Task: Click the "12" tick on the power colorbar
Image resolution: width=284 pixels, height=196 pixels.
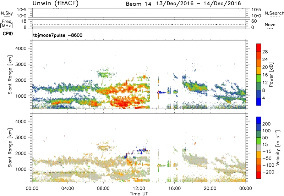Action: click(265, 83)
